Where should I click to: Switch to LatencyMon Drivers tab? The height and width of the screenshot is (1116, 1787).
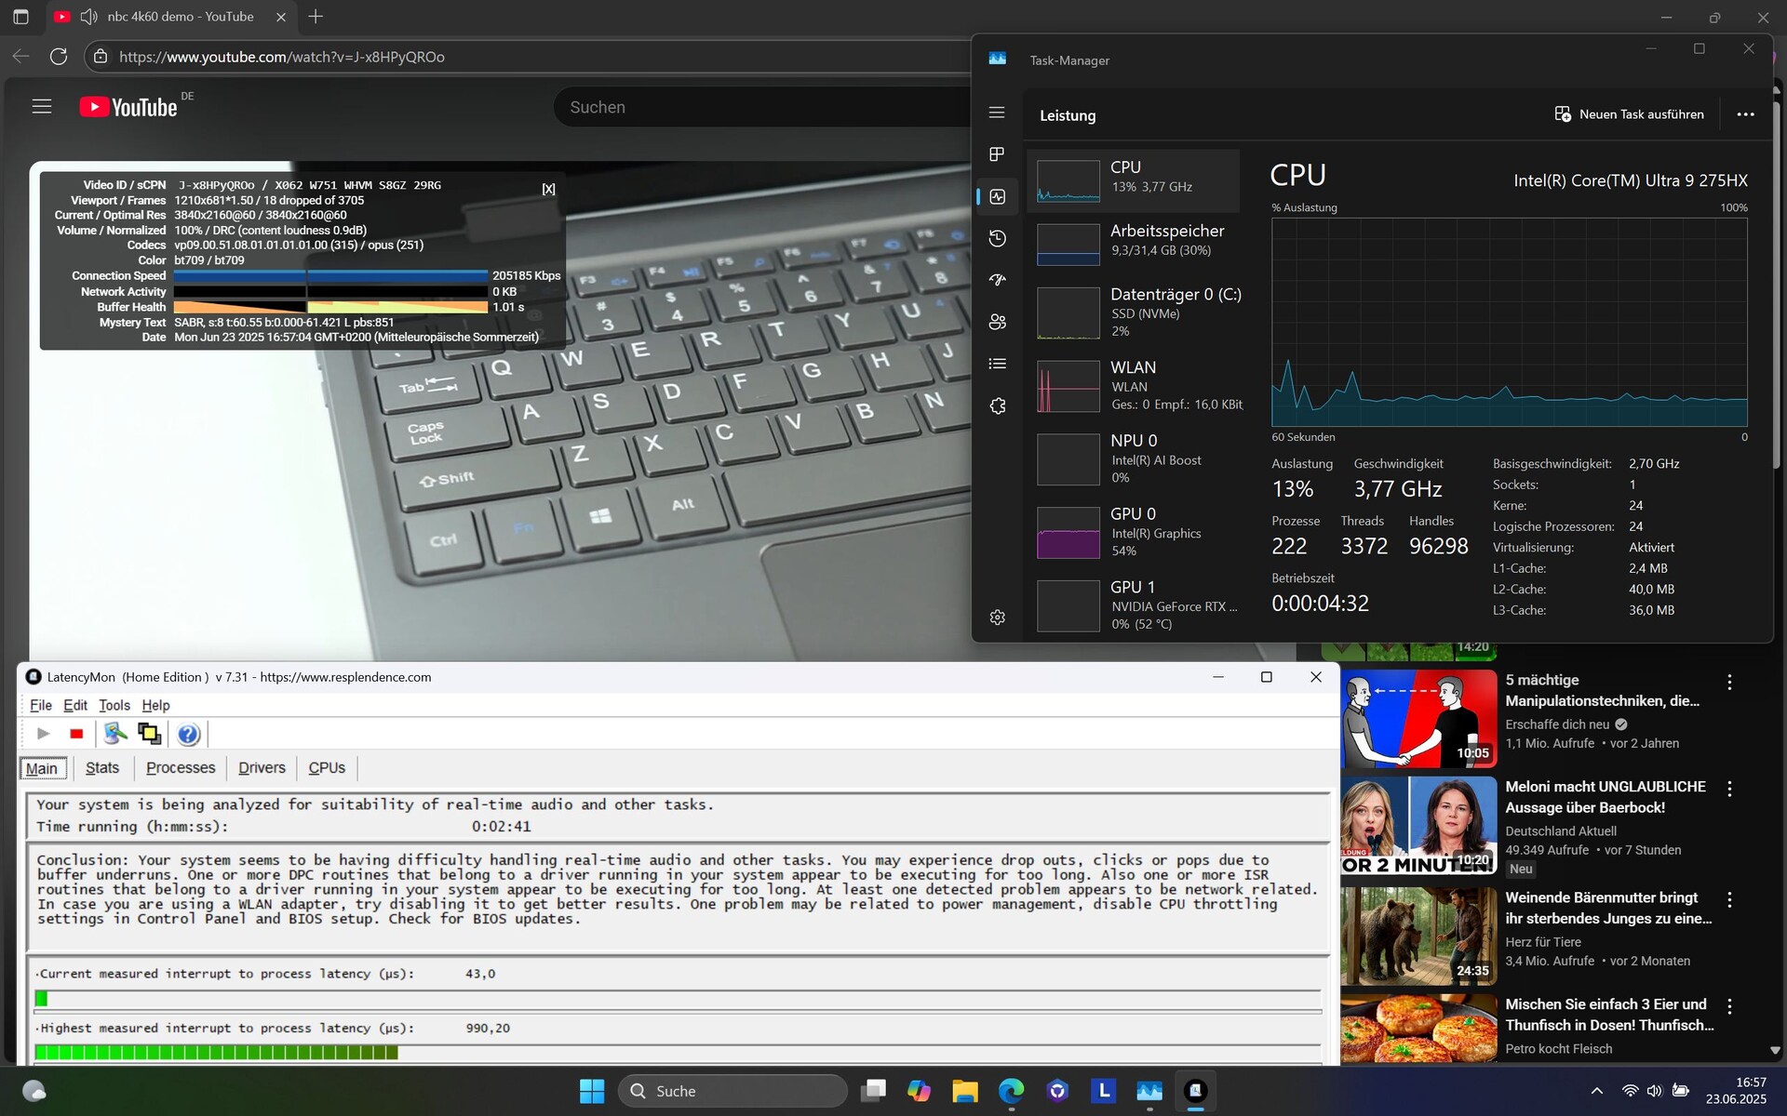click(262, 767)
